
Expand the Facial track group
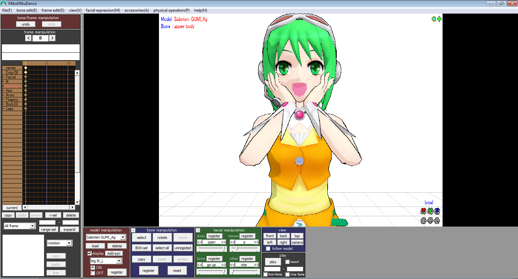3,77
